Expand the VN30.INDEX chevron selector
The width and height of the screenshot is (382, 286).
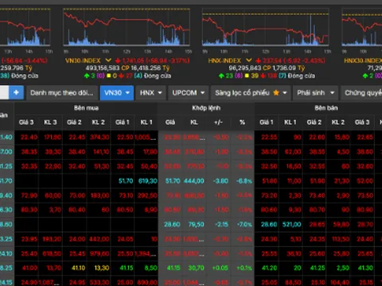click(108, 60)
